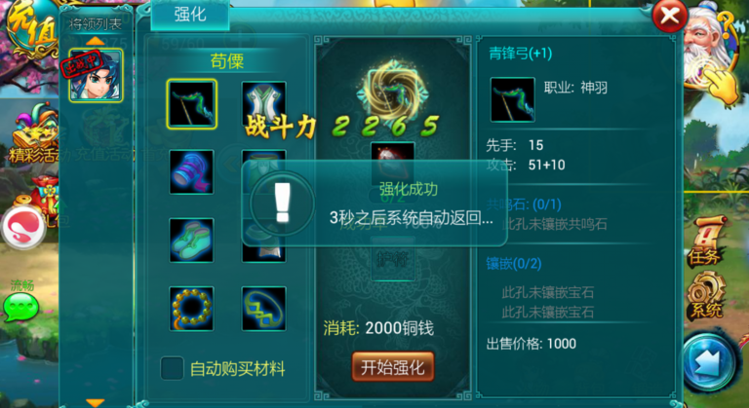749x408 pixels.
Task: Select the bow weapon equipment slot
Action: [191, 104]
